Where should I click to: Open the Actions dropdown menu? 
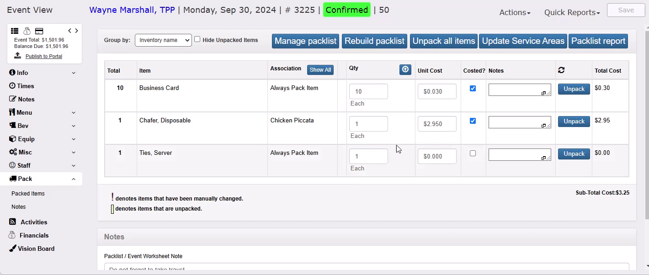(x=515, y=13)
